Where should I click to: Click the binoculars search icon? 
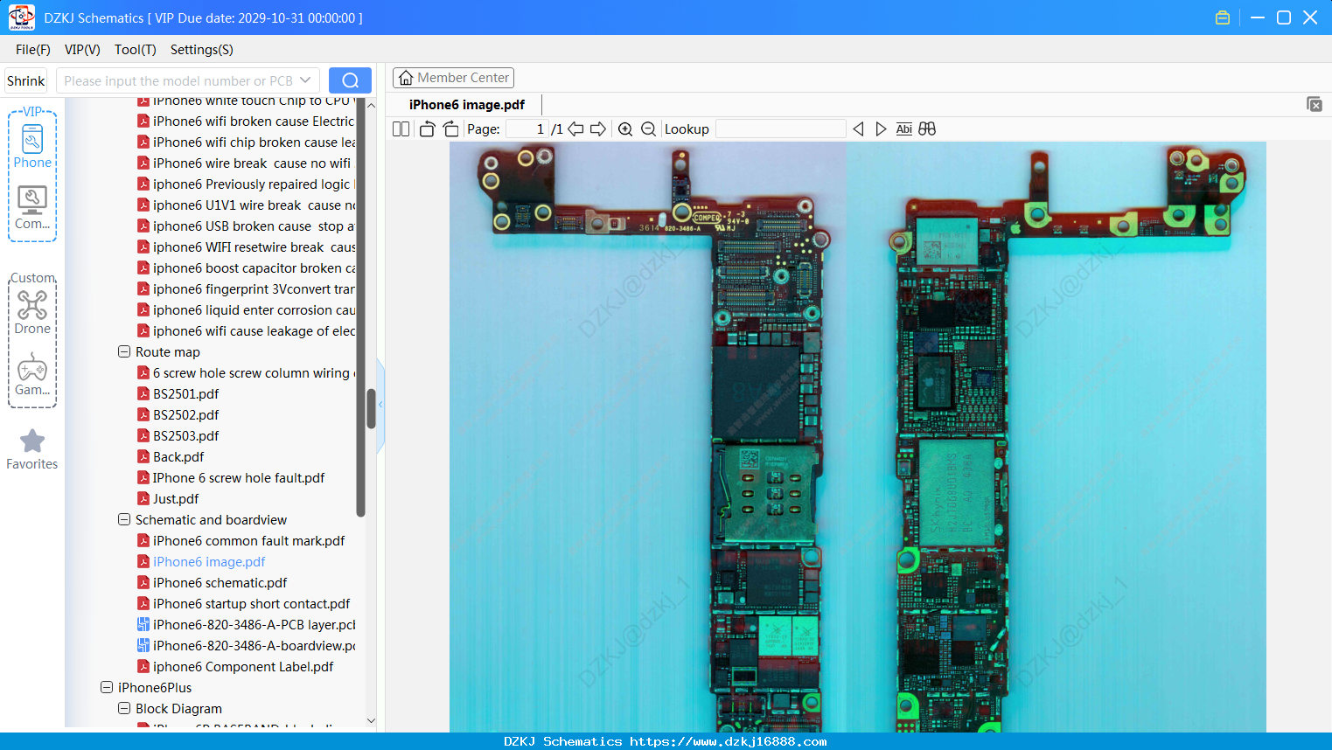pos(927,129)
